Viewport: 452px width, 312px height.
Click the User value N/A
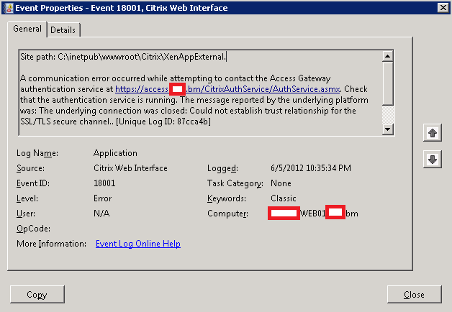click(101, 214)
